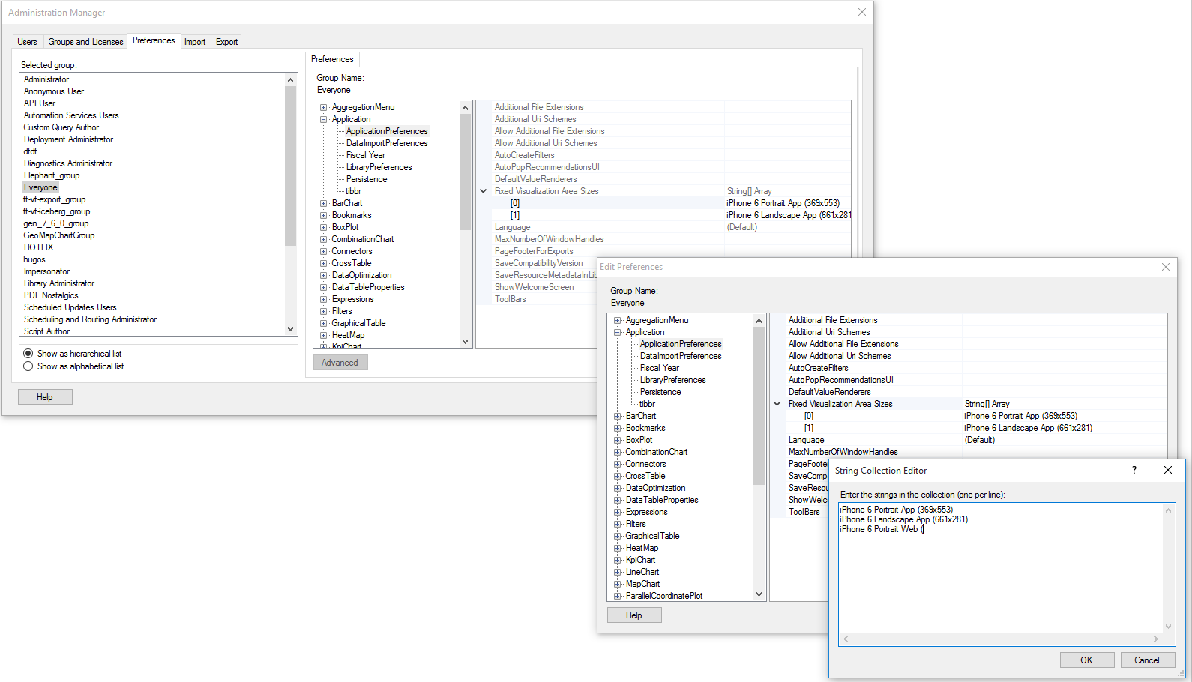Select Show as alphabetical list option

coord(28,366)
